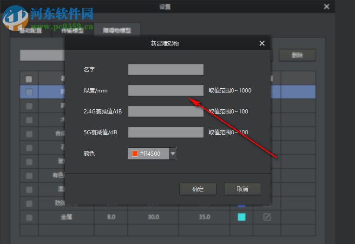Toggle checkbox in the highlighted blue row
This screenshot has width=355, height=244.
point(29,92)
